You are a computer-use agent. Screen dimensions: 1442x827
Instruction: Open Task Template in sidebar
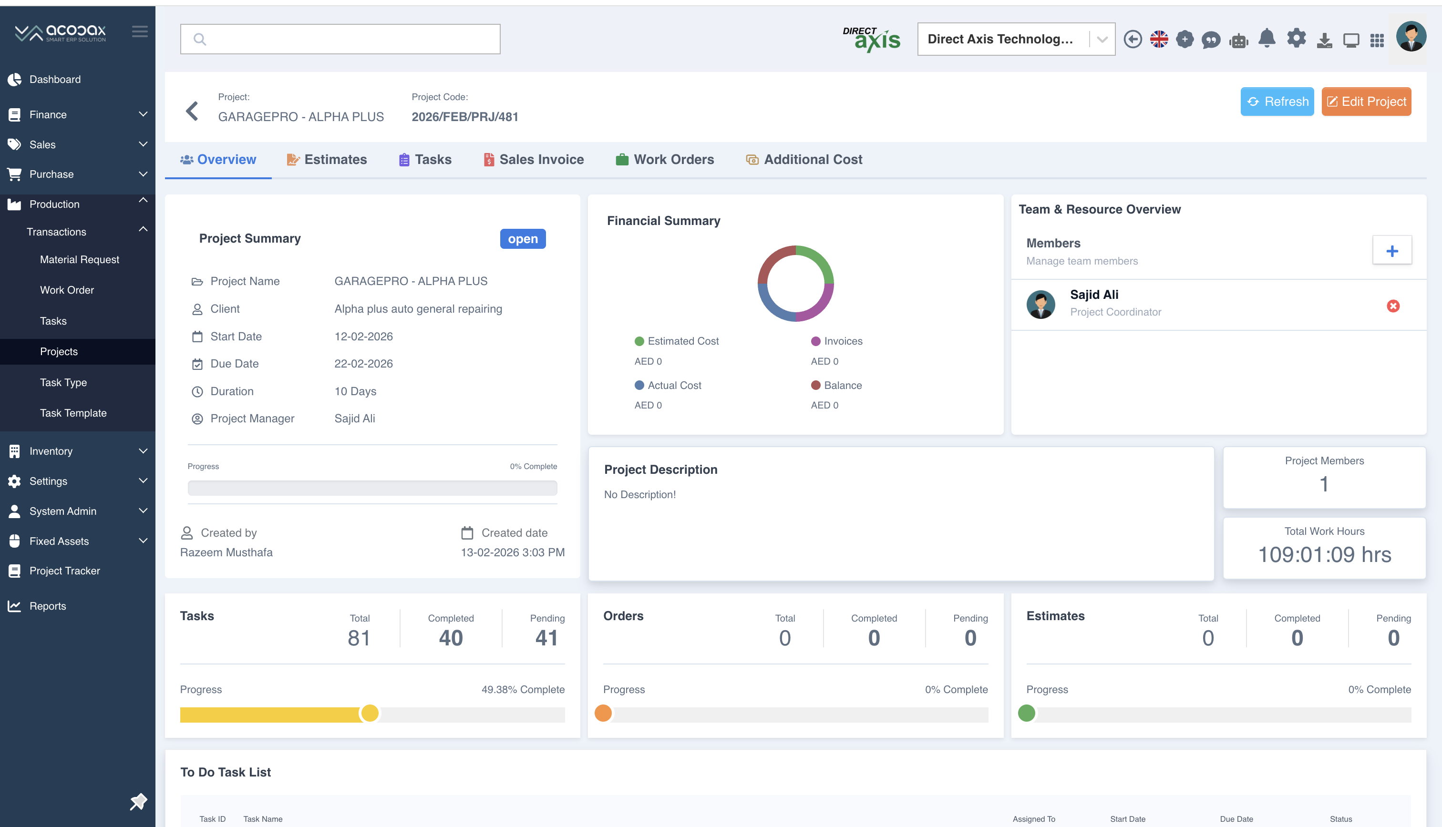73,413
